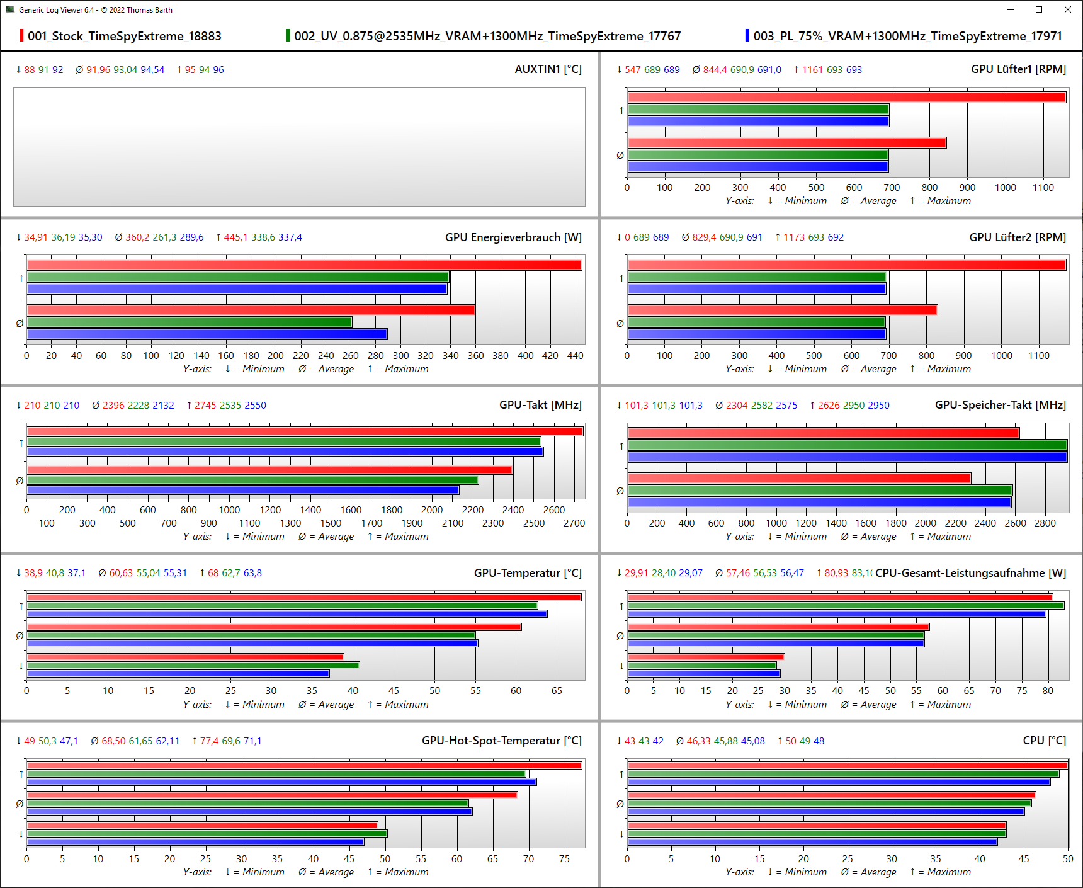Click red maximum bar in GPU-Hot-Spot-Temperatur chart
Viewport: 1083px width, 888px height.
(304, 766)
